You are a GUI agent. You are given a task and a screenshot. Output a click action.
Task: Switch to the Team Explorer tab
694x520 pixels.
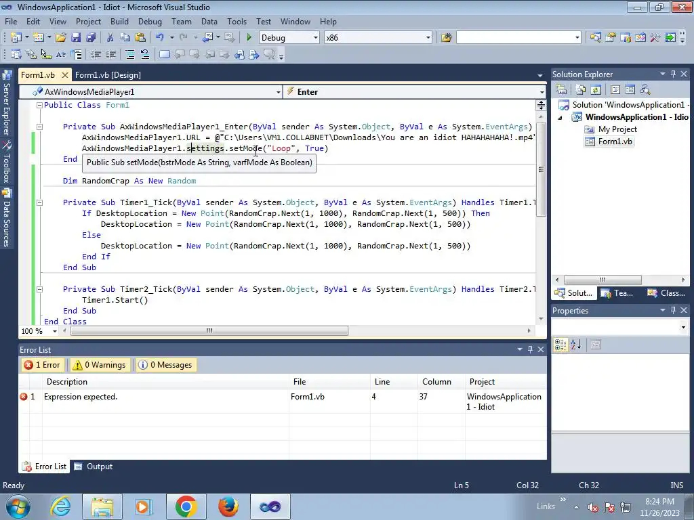click(617, 292)
